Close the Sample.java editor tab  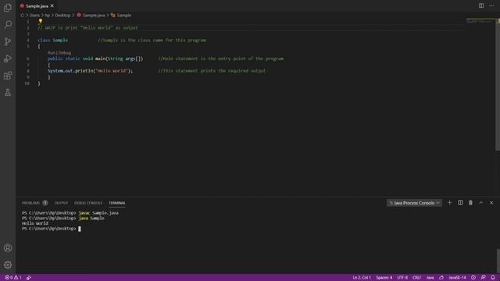pyautogui.click(x=52, y=5)
